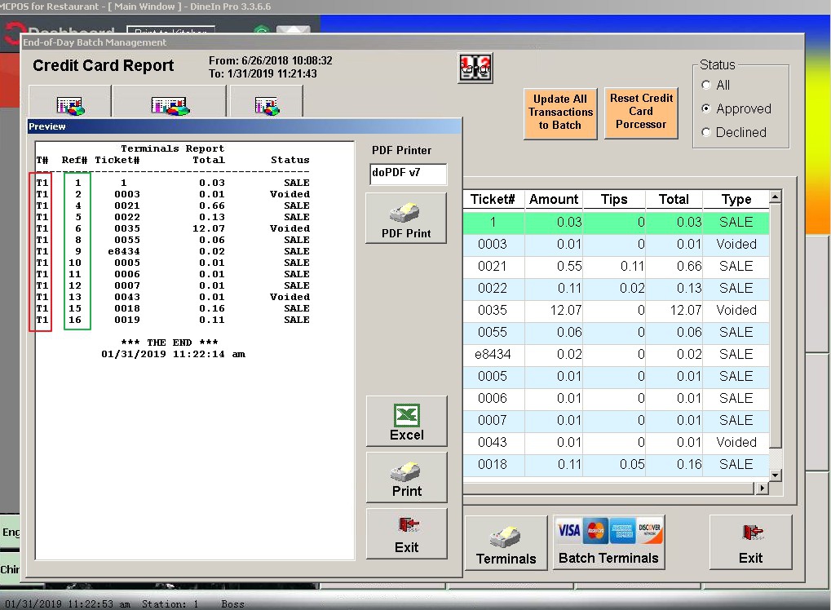Click the date Range icon button

point(475,68)
